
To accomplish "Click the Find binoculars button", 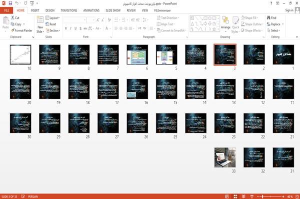I will 271,18.
